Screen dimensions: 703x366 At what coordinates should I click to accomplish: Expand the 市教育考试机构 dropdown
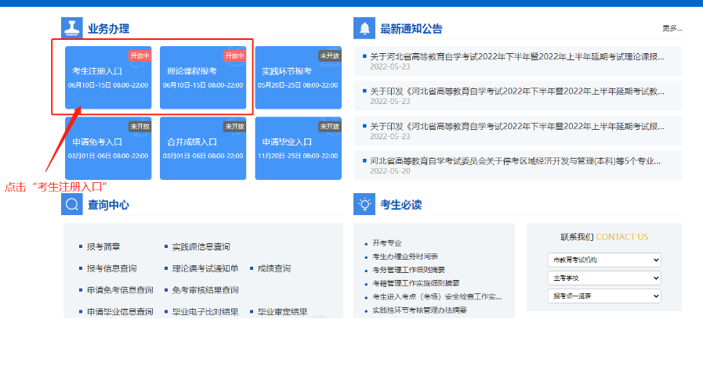click(604, 260)
